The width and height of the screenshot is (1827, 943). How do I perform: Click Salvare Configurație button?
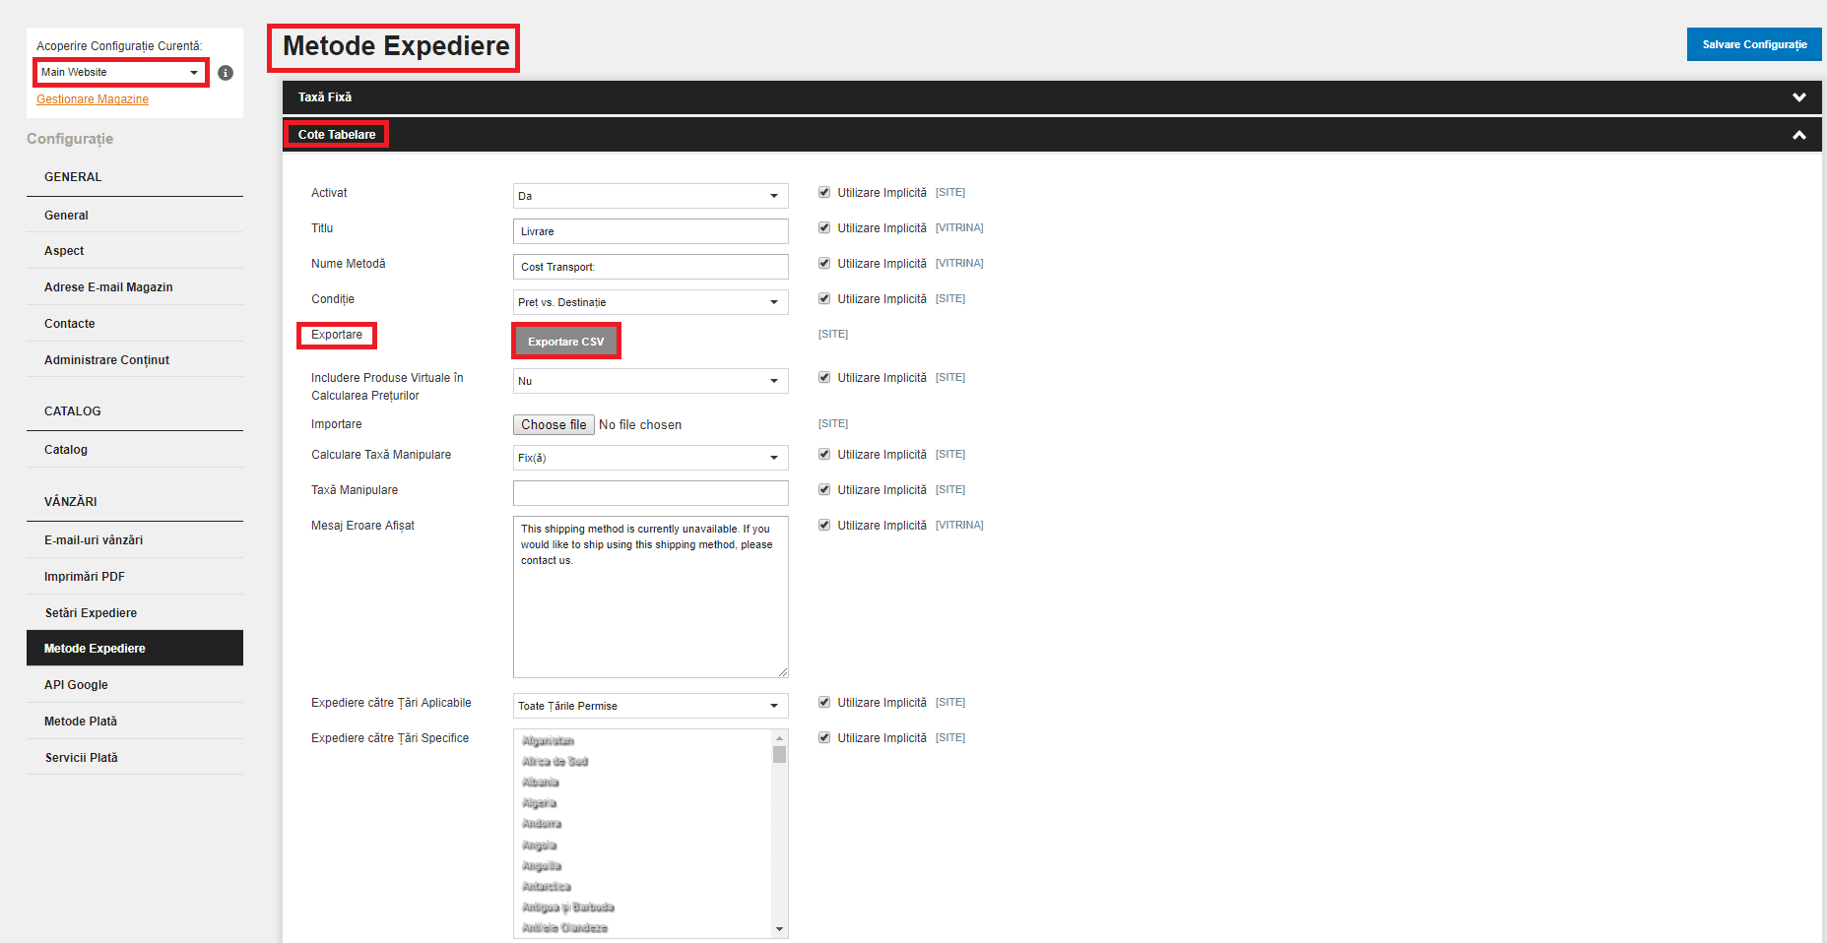1754,44
